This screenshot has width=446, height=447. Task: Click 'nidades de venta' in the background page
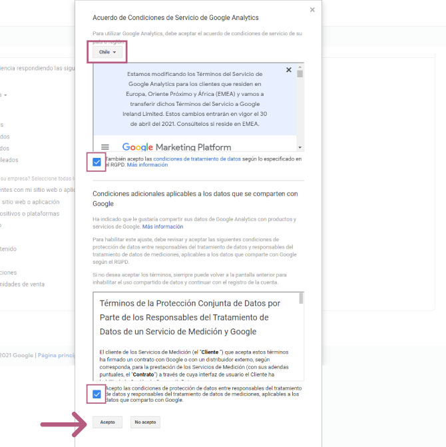pyautogui.click(x=22, y=284)
